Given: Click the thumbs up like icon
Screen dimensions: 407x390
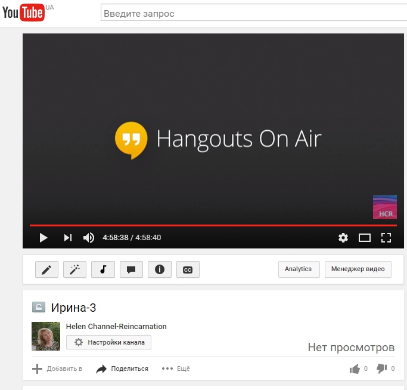Looking at the screenshot, I should [x=355, y=368].
